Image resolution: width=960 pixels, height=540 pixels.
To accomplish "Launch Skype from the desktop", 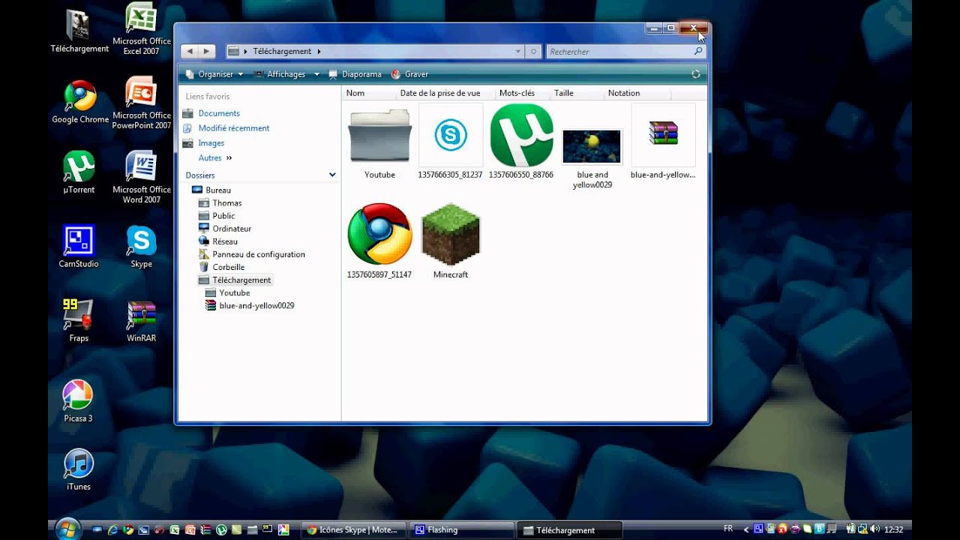I will pos(141,247).
